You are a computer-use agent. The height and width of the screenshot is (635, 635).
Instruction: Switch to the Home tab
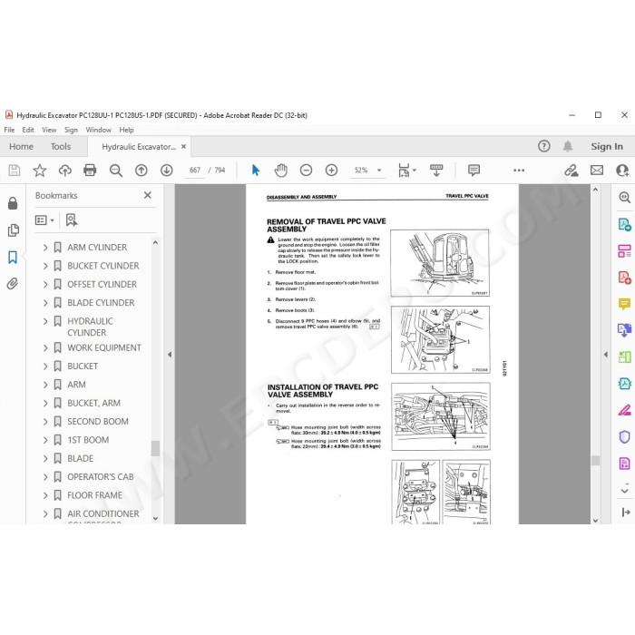click(x=21, y=147)
